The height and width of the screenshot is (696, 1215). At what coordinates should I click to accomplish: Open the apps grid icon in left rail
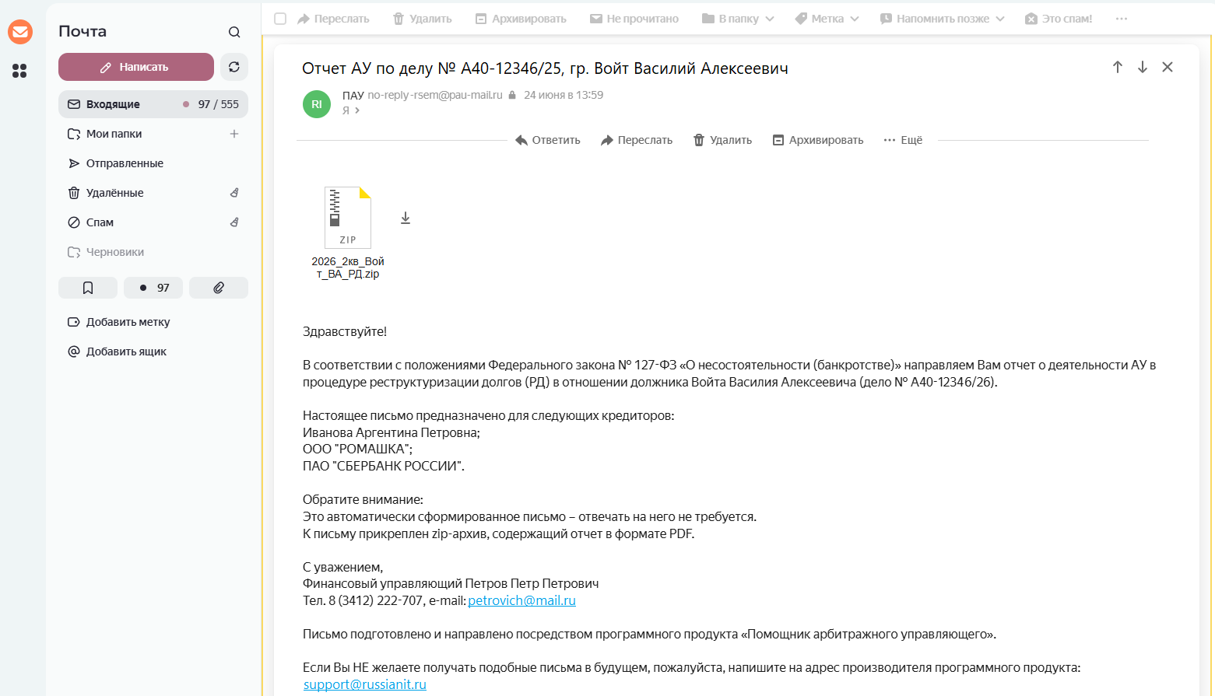[19, 71]
